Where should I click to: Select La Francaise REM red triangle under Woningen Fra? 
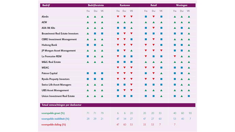175,56
